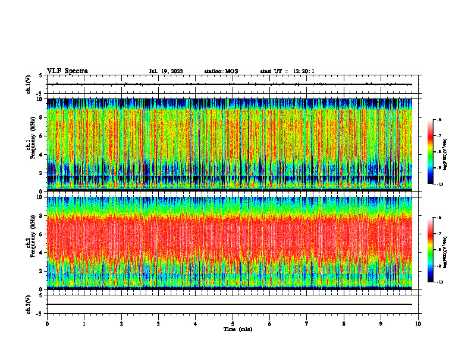Click the "station=MOS" header label
Viewport: 471px width, 363px height.
(x=221, y=71)
